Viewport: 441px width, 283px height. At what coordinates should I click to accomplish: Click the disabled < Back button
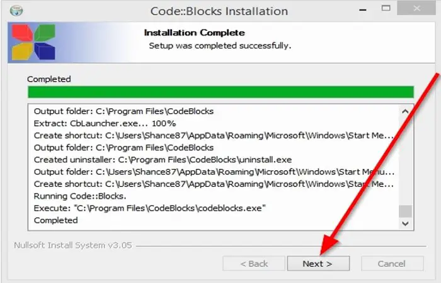click(x=254, y=264)
